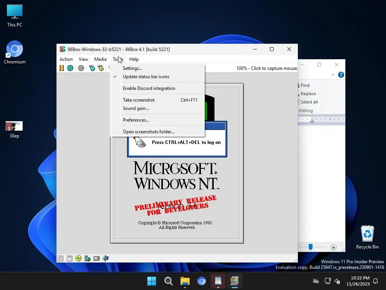Close the open Tools menu
Image resolution: width=386 pixels, height=290 pixels.
(x=118, y=59)
